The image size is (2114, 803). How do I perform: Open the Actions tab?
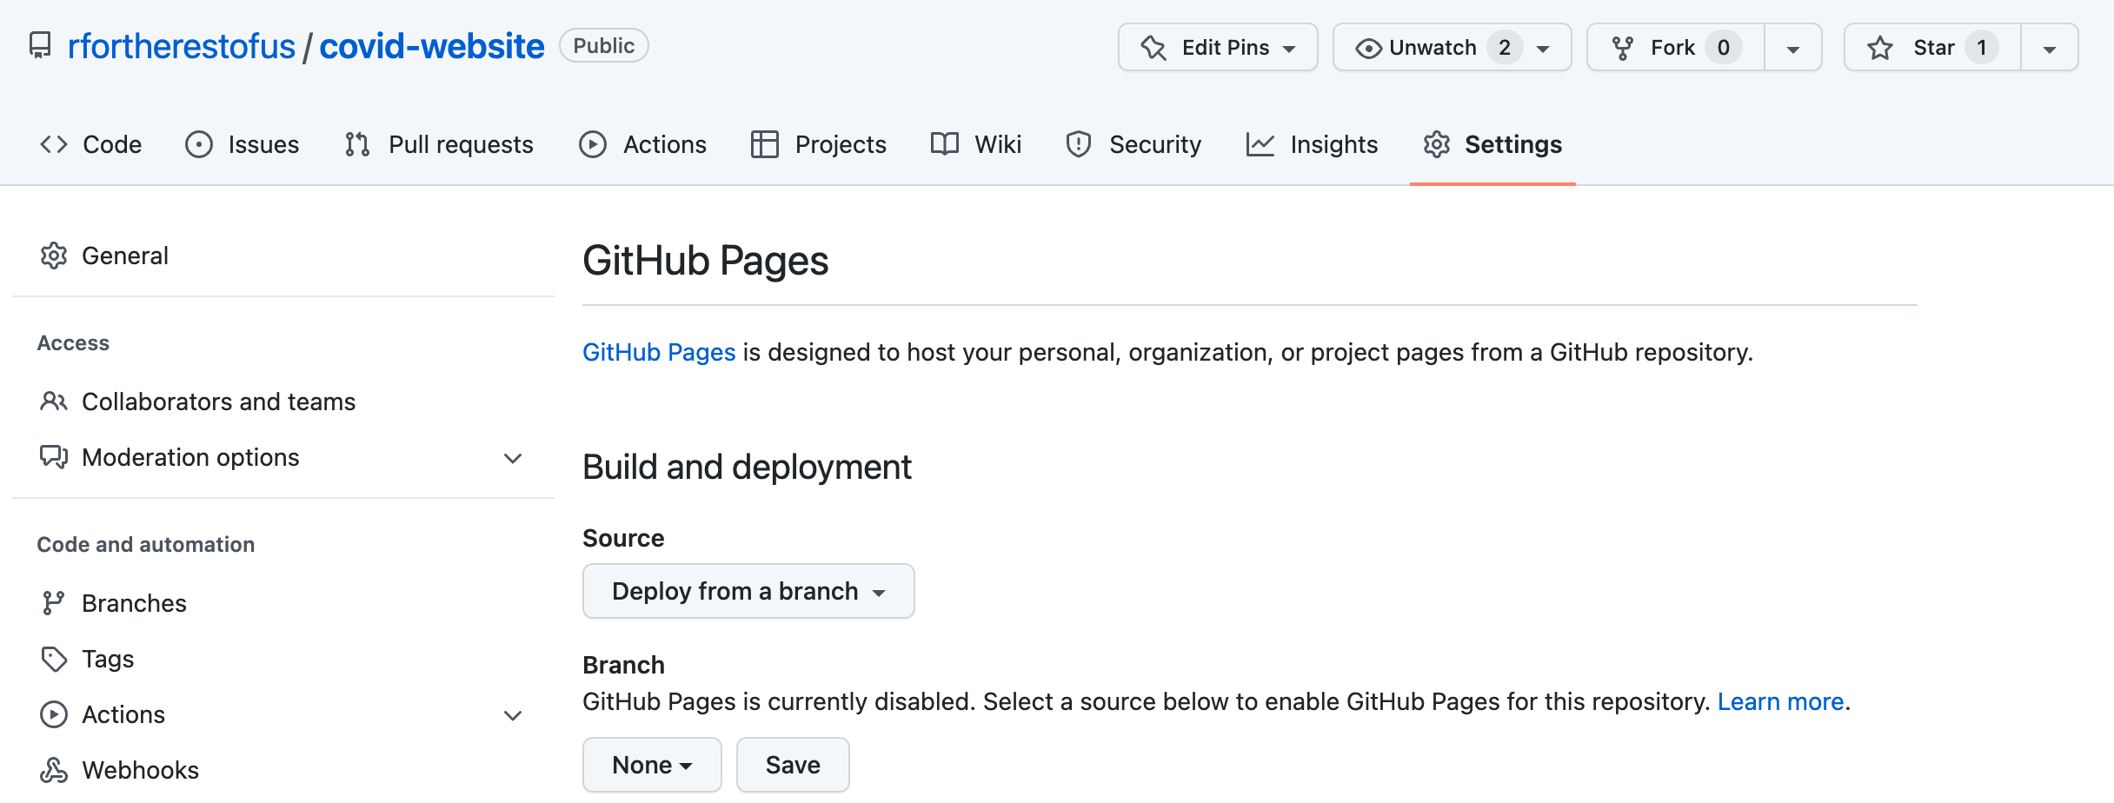(x=645, y=144)
